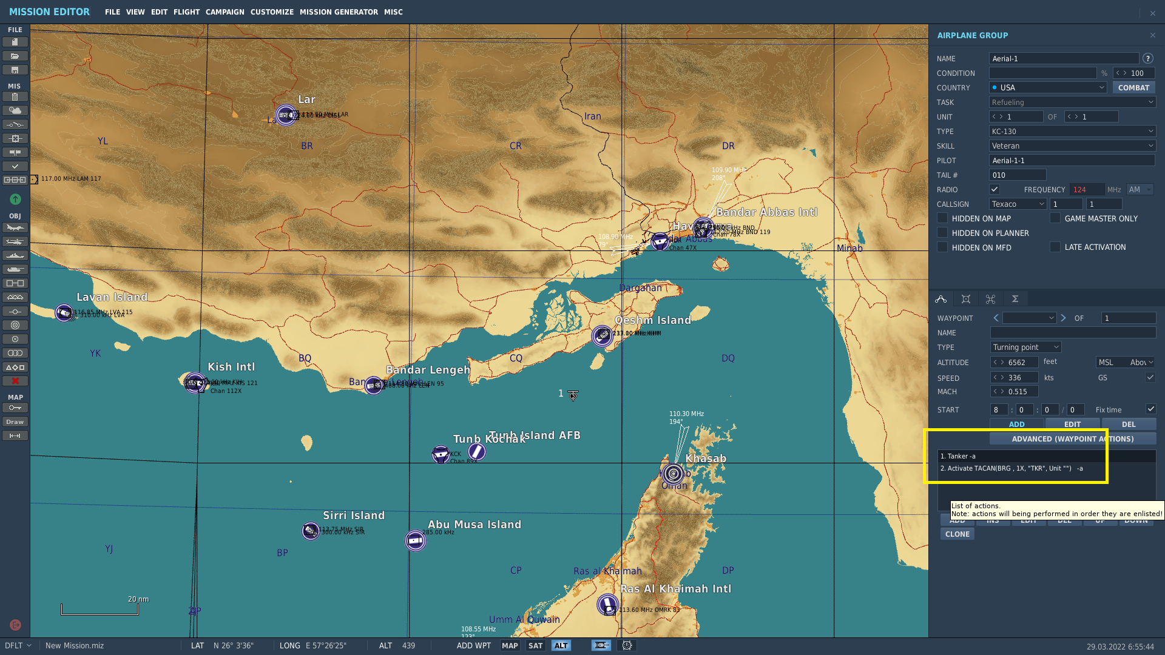This screenshot has width=1165, height=655.
Task: Open the COUNTRY dropdown showing USA
Action: [1048, 87]
